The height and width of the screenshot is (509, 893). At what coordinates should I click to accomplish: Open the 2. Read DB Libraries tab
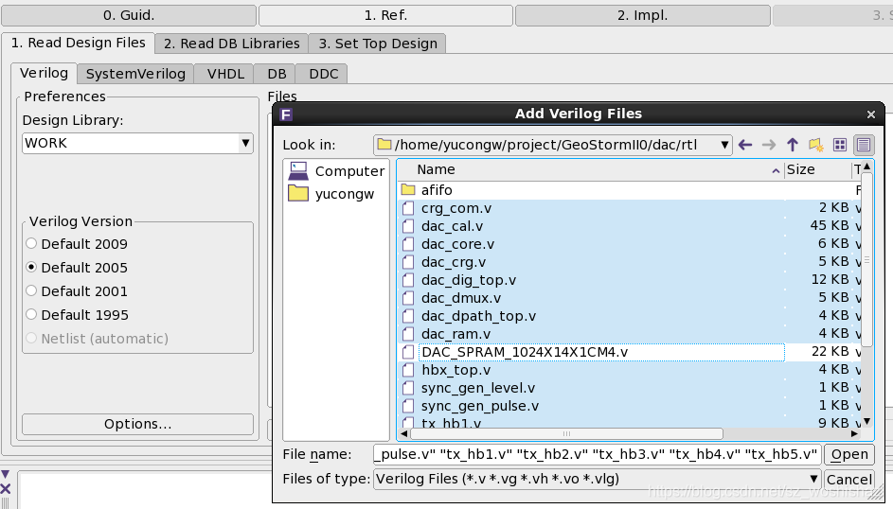(x=231, y=44)
